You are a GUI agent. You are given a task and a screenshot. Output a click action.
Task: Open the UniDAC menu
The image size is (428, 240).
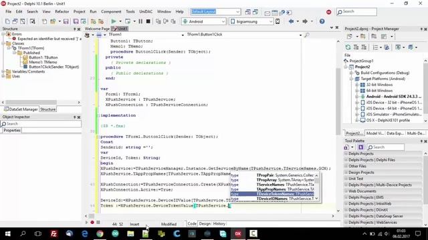pyautogui.click(x=146, y=12)
